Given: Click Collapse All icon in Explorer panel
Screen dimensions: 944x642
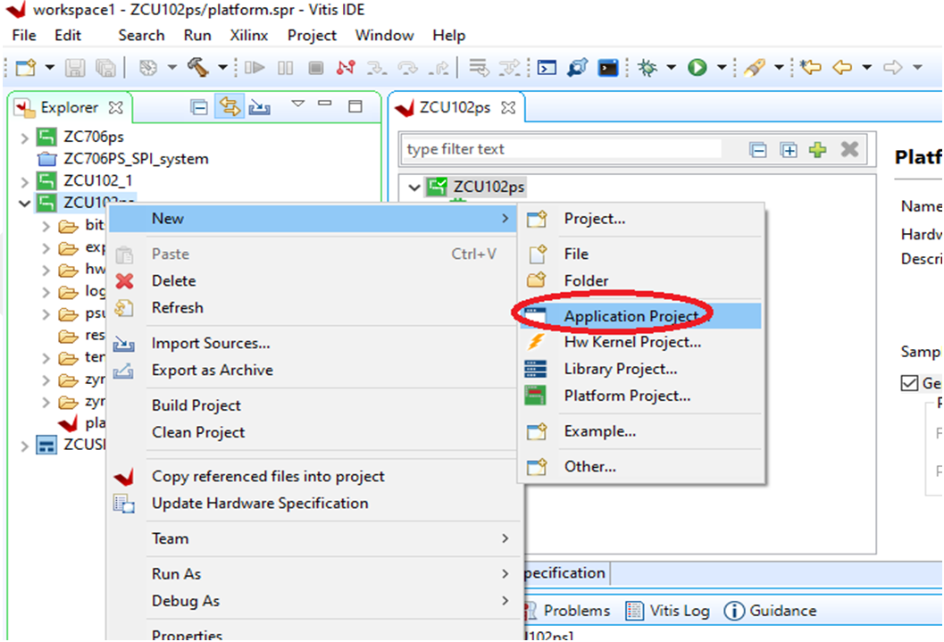Looking at the screenshot, I should (200, 107).
